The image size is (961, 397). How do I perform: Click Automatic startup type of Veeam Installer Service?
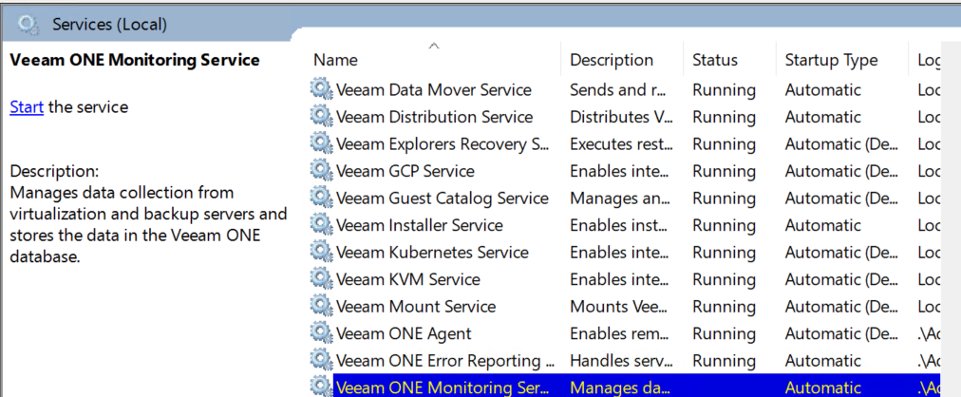822,225
